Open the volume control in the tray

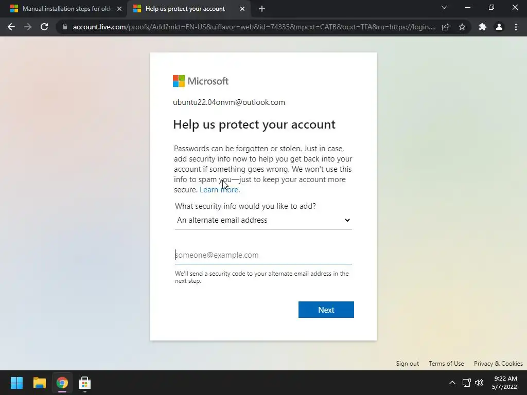479,383
